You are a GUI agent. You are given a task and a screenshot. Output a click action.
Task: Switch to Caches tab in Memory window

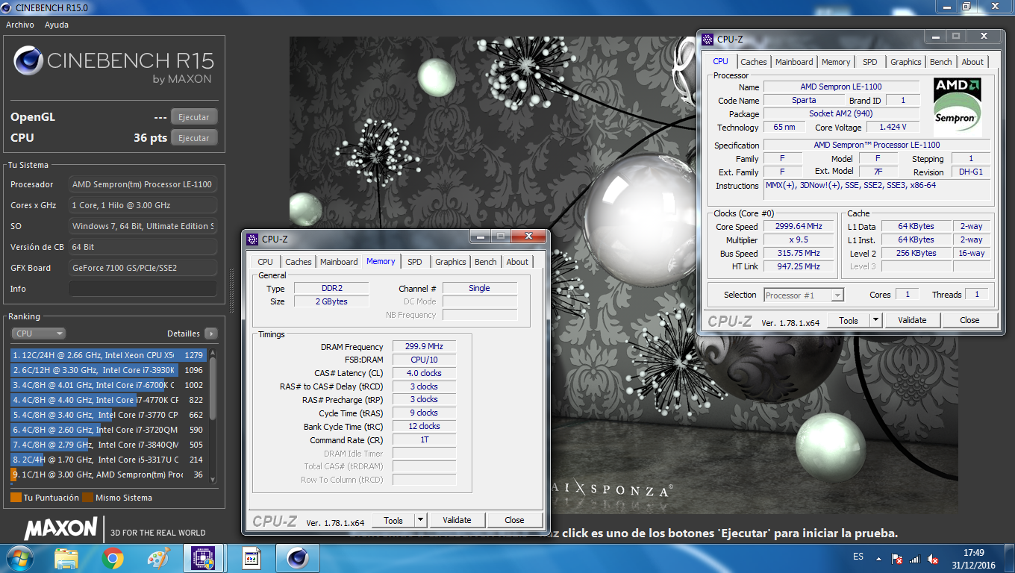(x=298, y=262)
